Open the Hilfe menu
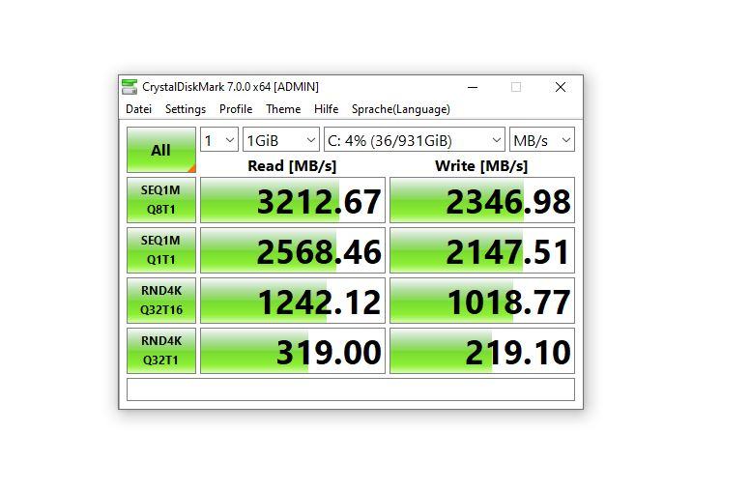Viewport: 750px width, 490px height. (x=327, y=109)
